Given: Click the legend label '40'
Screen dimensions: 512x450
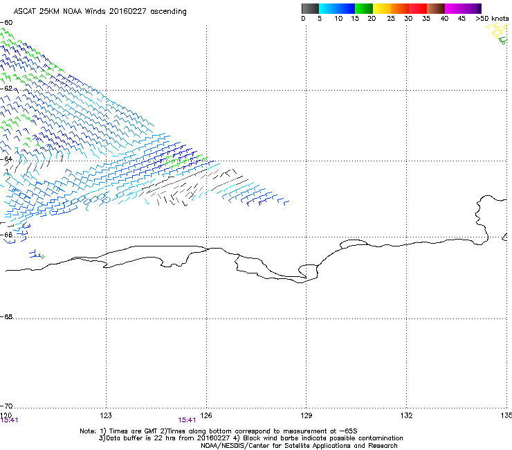Looking at the screenshot, I should (x=444, y=19).
